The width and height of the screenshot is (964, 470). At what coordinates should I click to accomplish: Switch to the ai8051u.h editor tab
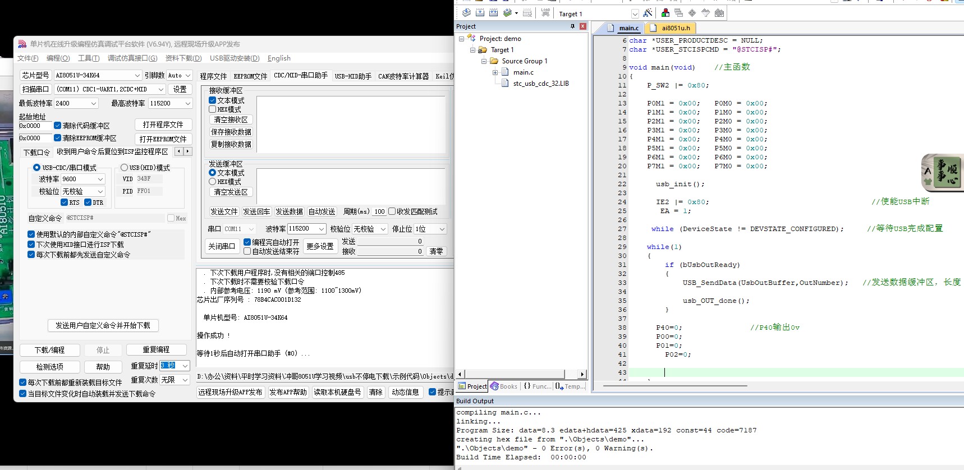[671, 28]
